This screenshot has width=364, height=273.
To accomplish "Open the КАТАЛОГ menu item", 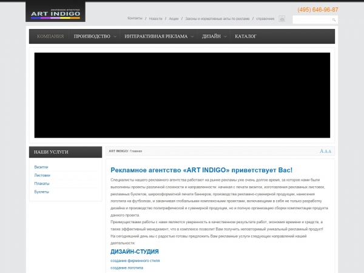I will click(245, 36).
